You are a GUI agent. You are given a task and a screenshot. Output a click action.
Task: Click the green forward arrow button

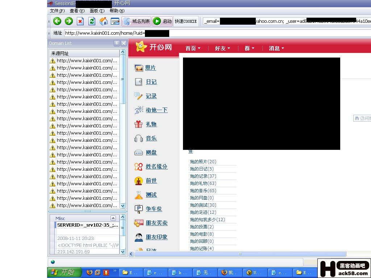coord(69,21)
